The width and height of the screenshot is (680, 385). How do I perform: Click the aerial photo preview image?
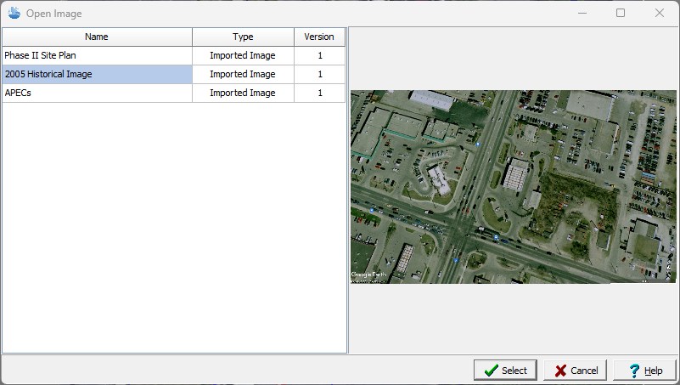(513, 187)
